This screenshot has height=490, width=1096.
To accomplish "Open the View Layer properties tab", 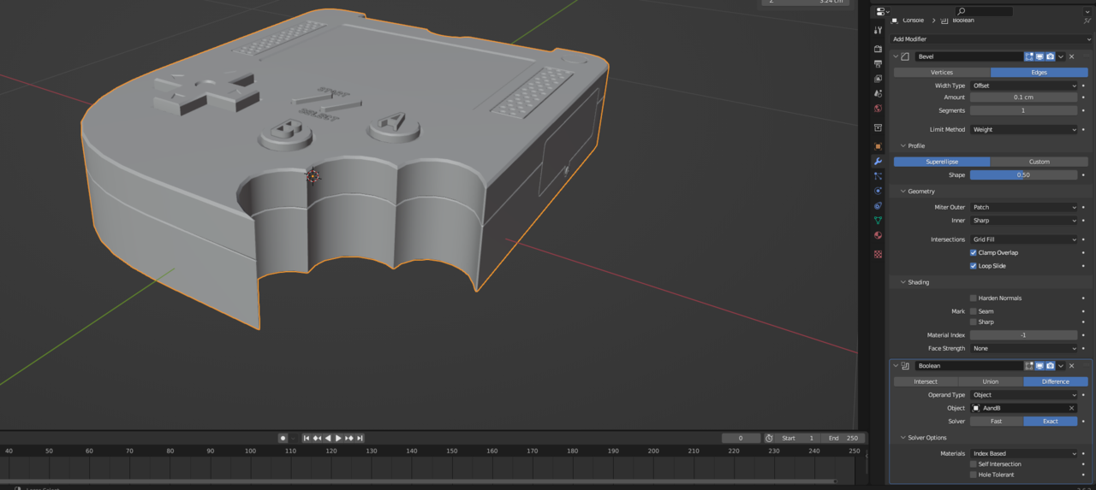I will pyautogui.click(x=878, y=79).
